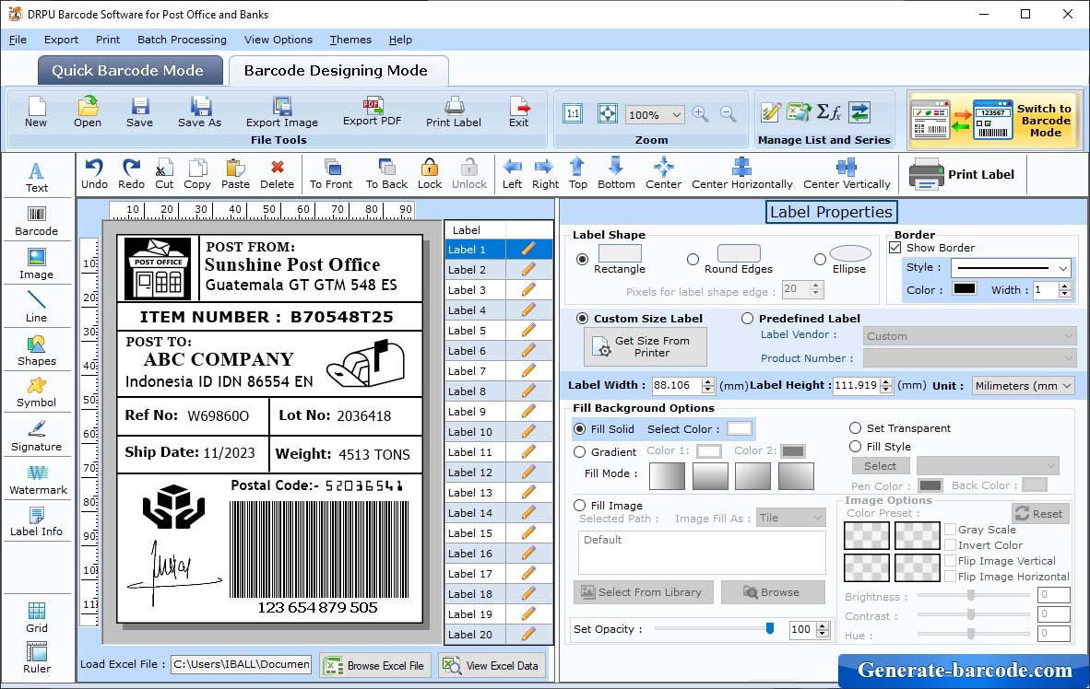Increase the Label Width stepper

[707, 381]
